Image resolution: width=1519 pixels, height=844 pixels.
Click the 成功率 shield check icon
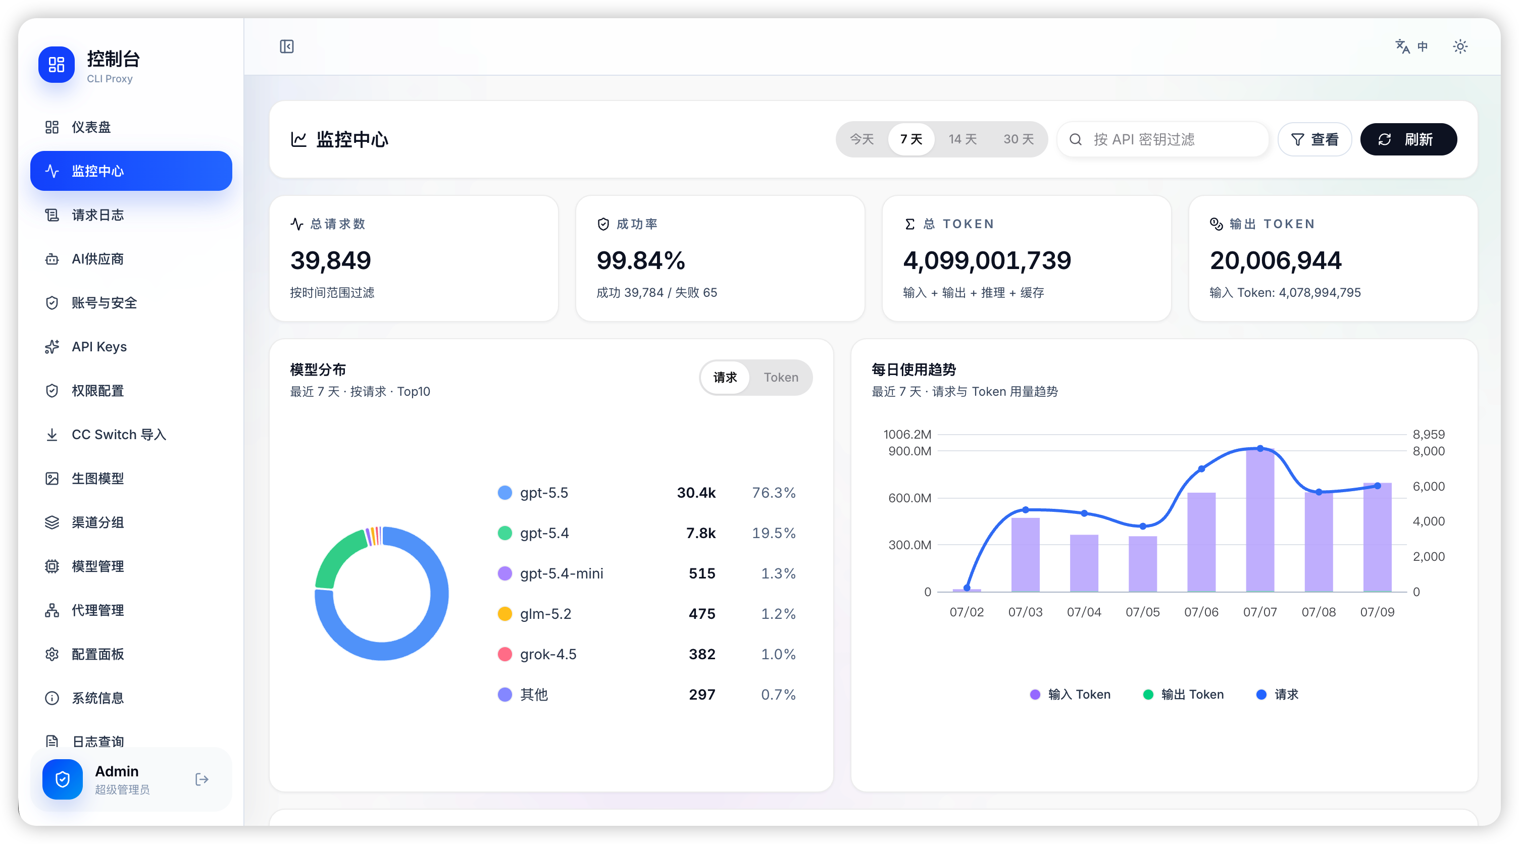(x=603, y=224)
